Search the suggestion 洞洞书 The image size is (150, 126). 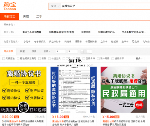68,42
